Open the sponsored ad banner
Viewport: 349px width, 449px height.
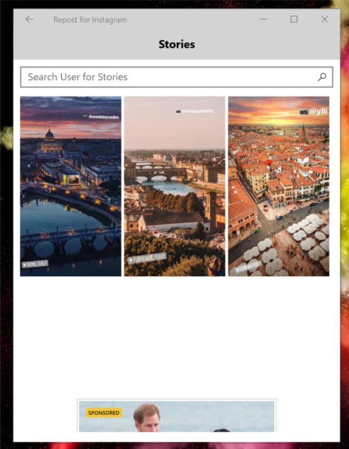pos(177,415)
